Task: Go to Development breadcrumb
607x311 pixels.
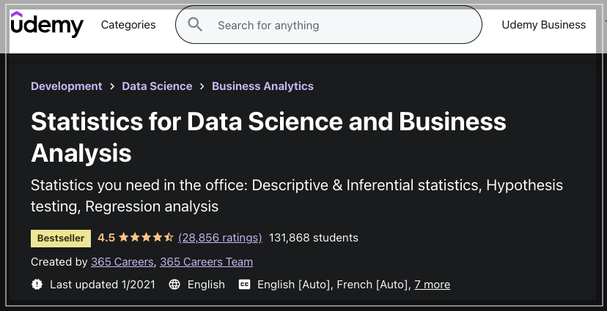Action: 67,86
